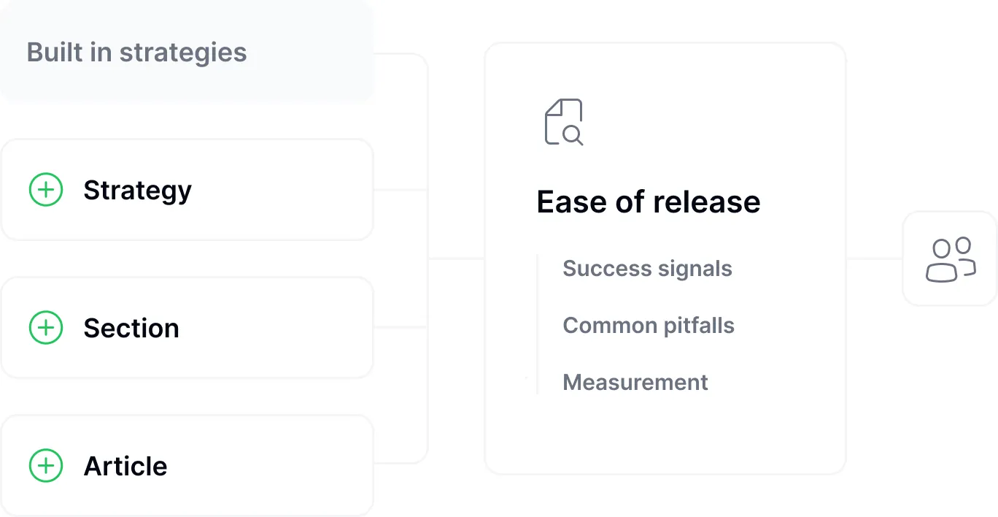
Task: Open the Common pitfalls item
Action: coord(649,325)
